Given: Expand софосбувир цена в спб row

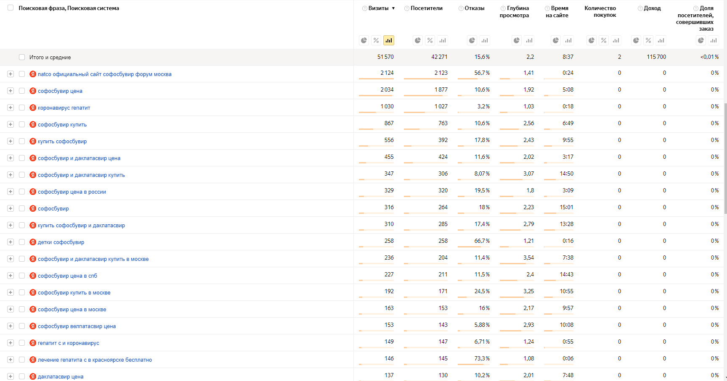Looking at the screenshot, I should 11,276.
